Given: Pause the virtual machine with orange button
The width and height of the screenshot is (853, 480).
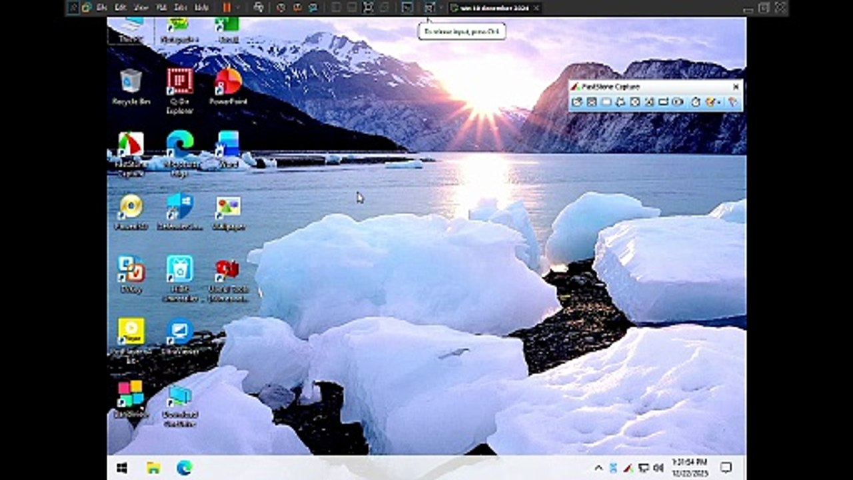Looking at the screenshot, I should point(227,7).
